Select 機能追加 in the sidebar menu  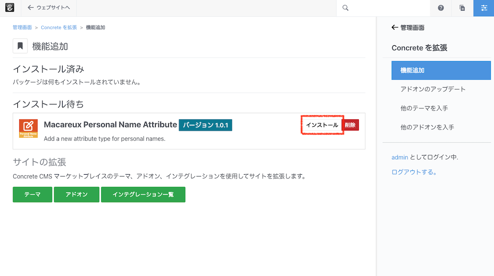point(441,70)
